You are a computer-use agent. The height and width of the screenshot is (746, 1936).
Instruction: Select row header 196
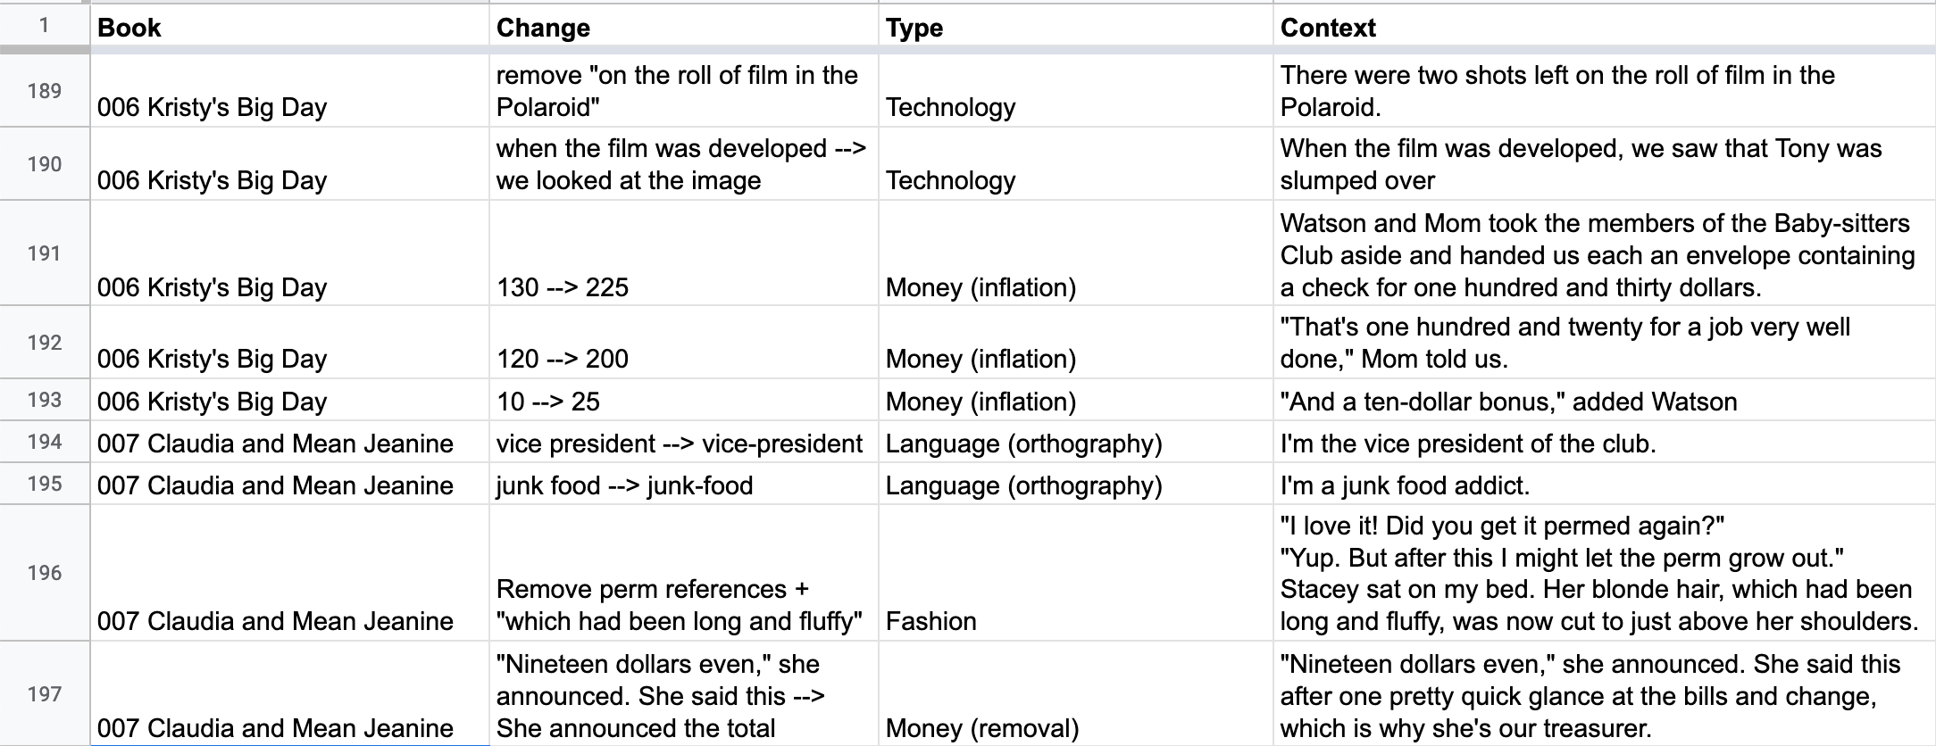44,573
